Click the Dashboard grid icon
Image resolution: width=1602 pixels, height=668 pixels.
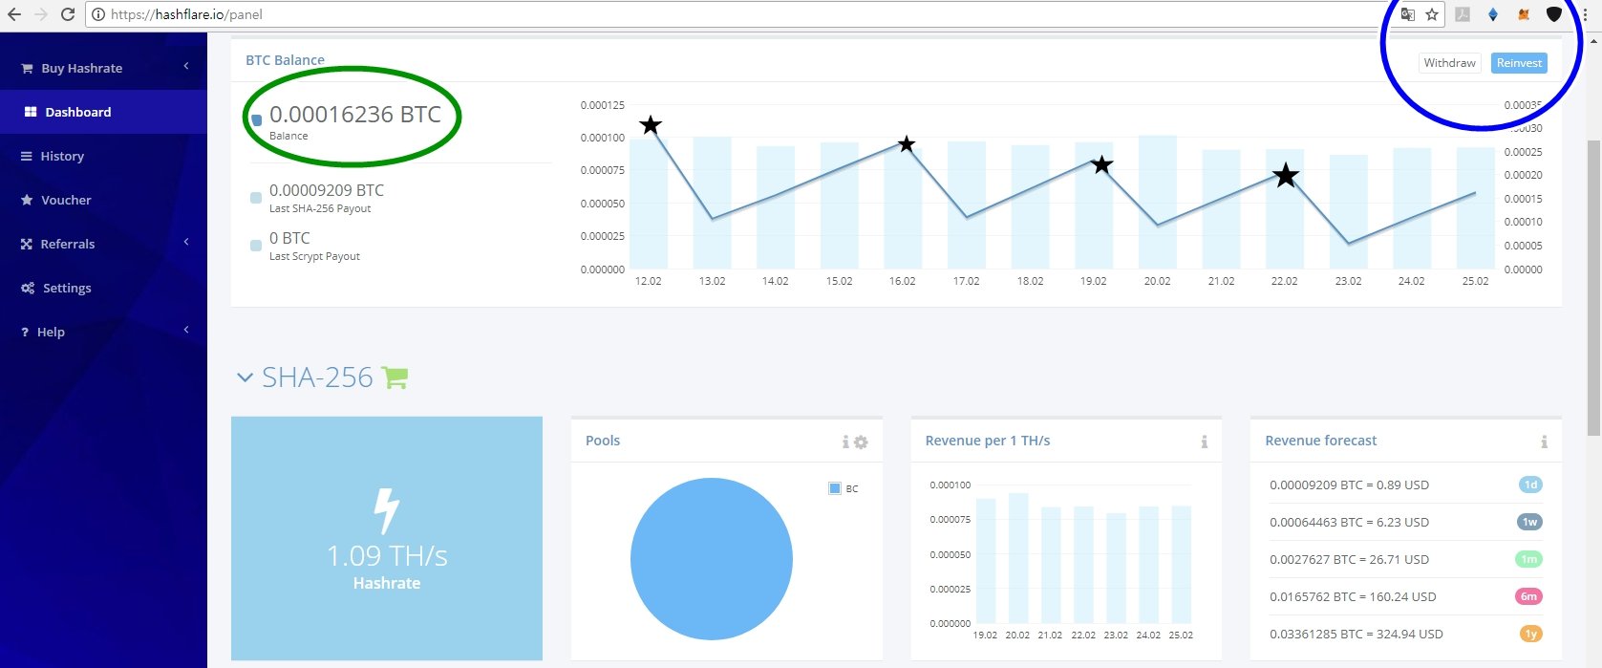click(x=31, y=112)
